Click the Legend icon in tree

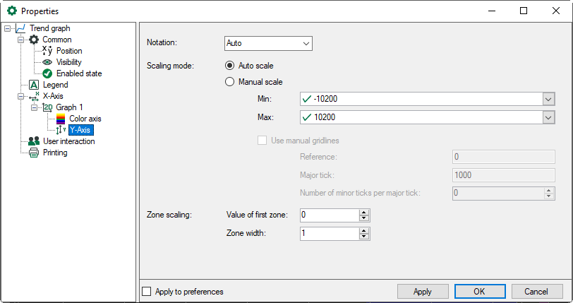point(33,85)
